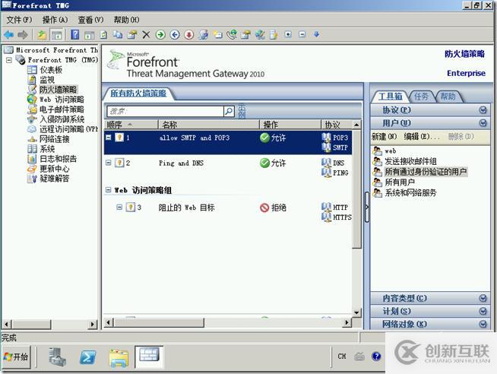Click the green right-arrow circle toolbar icon
The width and height of the screenshot is (497, 374).
click(x=160, y=34)
